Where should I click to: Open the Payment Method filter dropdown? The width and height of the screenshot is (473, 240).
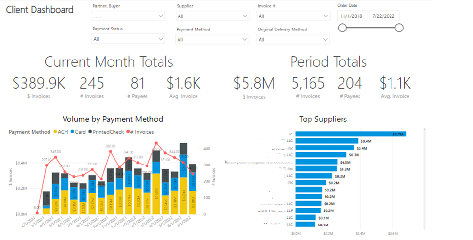[212, 39]
